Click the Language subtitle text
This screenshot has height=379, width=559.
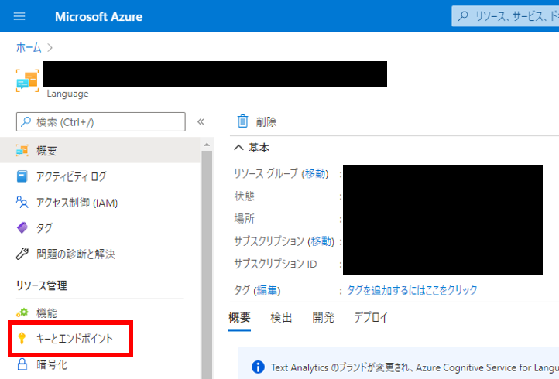pos(67,94)
